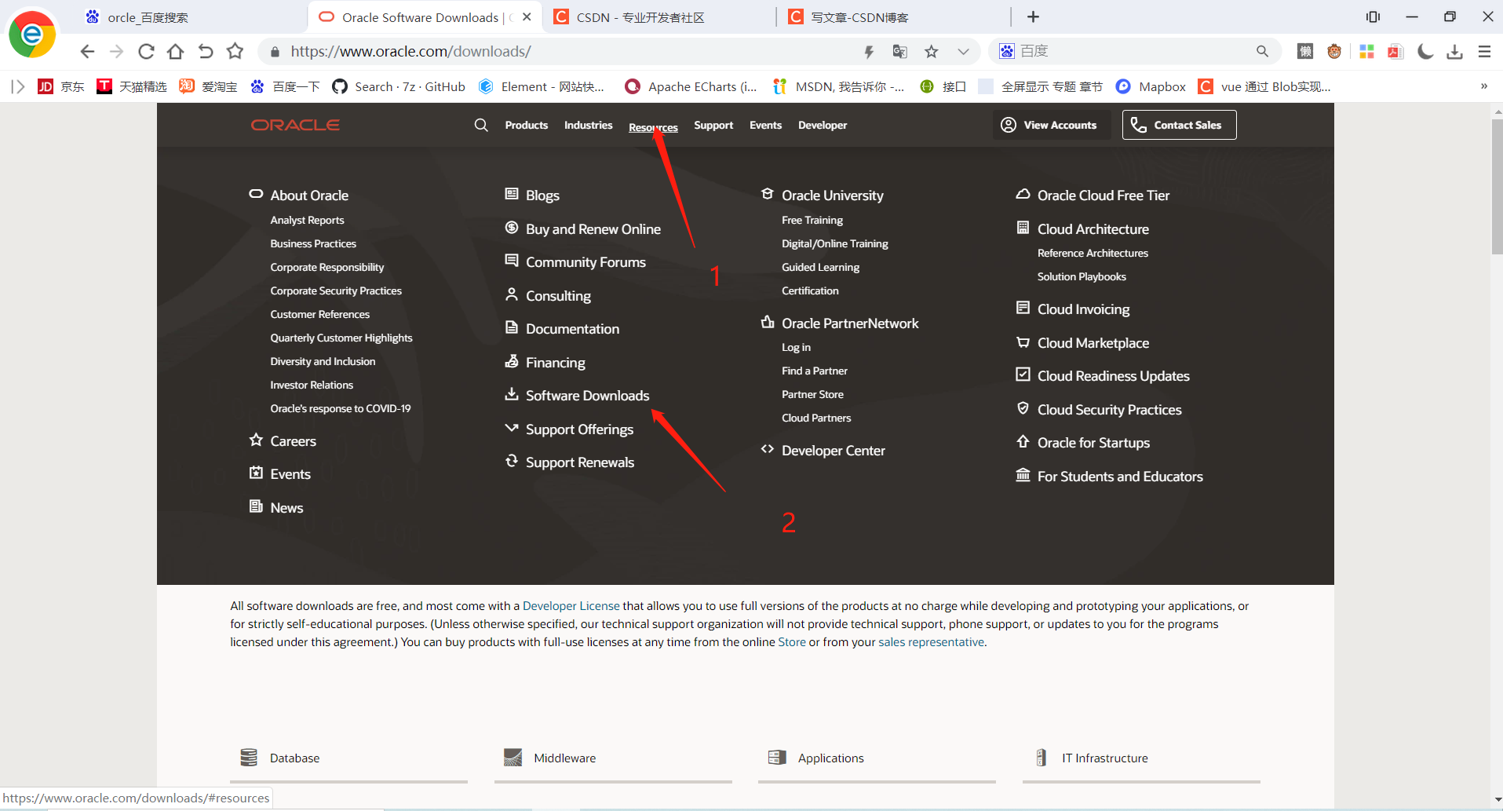Open the Products menu
Viewport: 1503px width, 811px height.
pos(526,125)
